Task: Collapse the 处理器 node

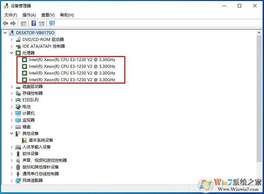Action: 12,53
